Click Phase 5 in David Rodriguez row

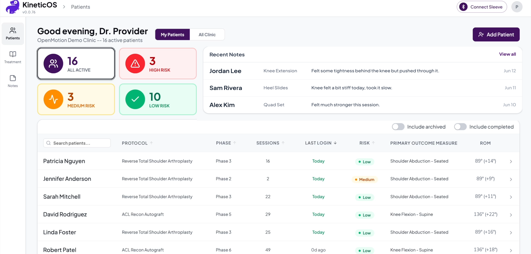[223, 214]
